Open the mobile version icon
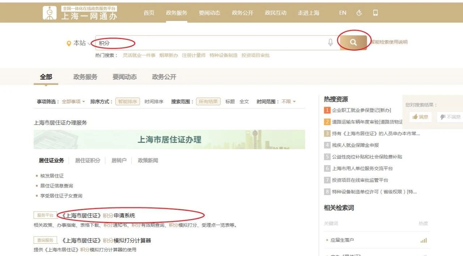The height and width of the screenshot is (256, 463). 375,13
